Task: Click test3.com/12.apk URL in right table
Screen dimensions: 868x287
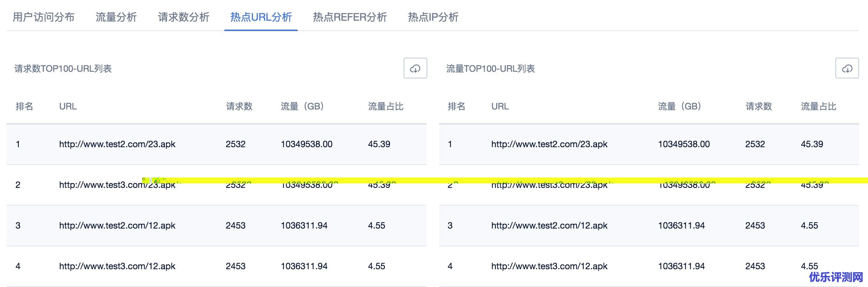Action: (x=549, y=266)
